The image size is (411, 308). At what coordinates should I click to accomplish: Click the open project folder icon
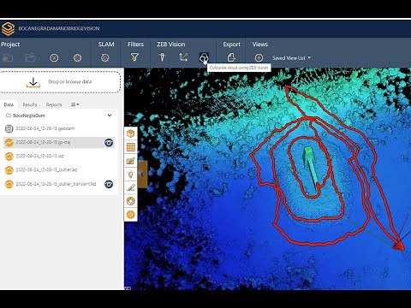(x=30, y=57)
